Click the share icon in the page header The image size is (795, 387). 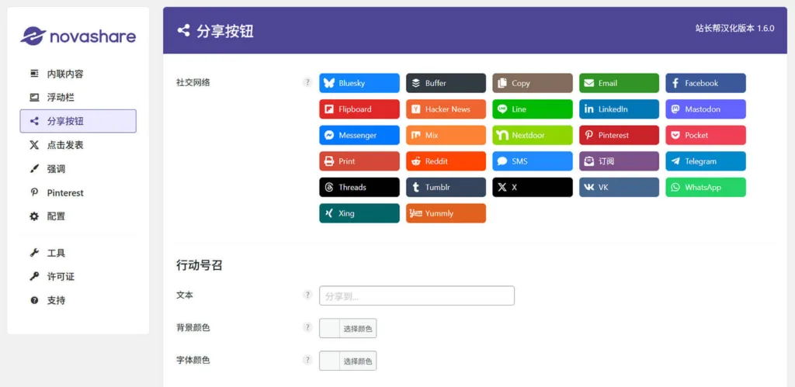click(x=183, y=31)
